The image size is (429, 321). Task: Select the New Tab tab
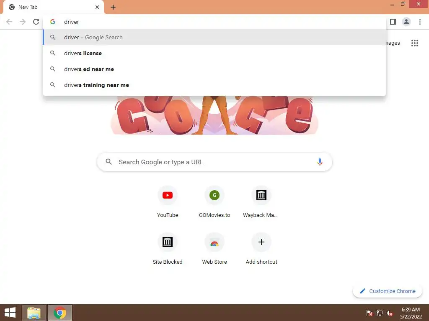point(54,7)
